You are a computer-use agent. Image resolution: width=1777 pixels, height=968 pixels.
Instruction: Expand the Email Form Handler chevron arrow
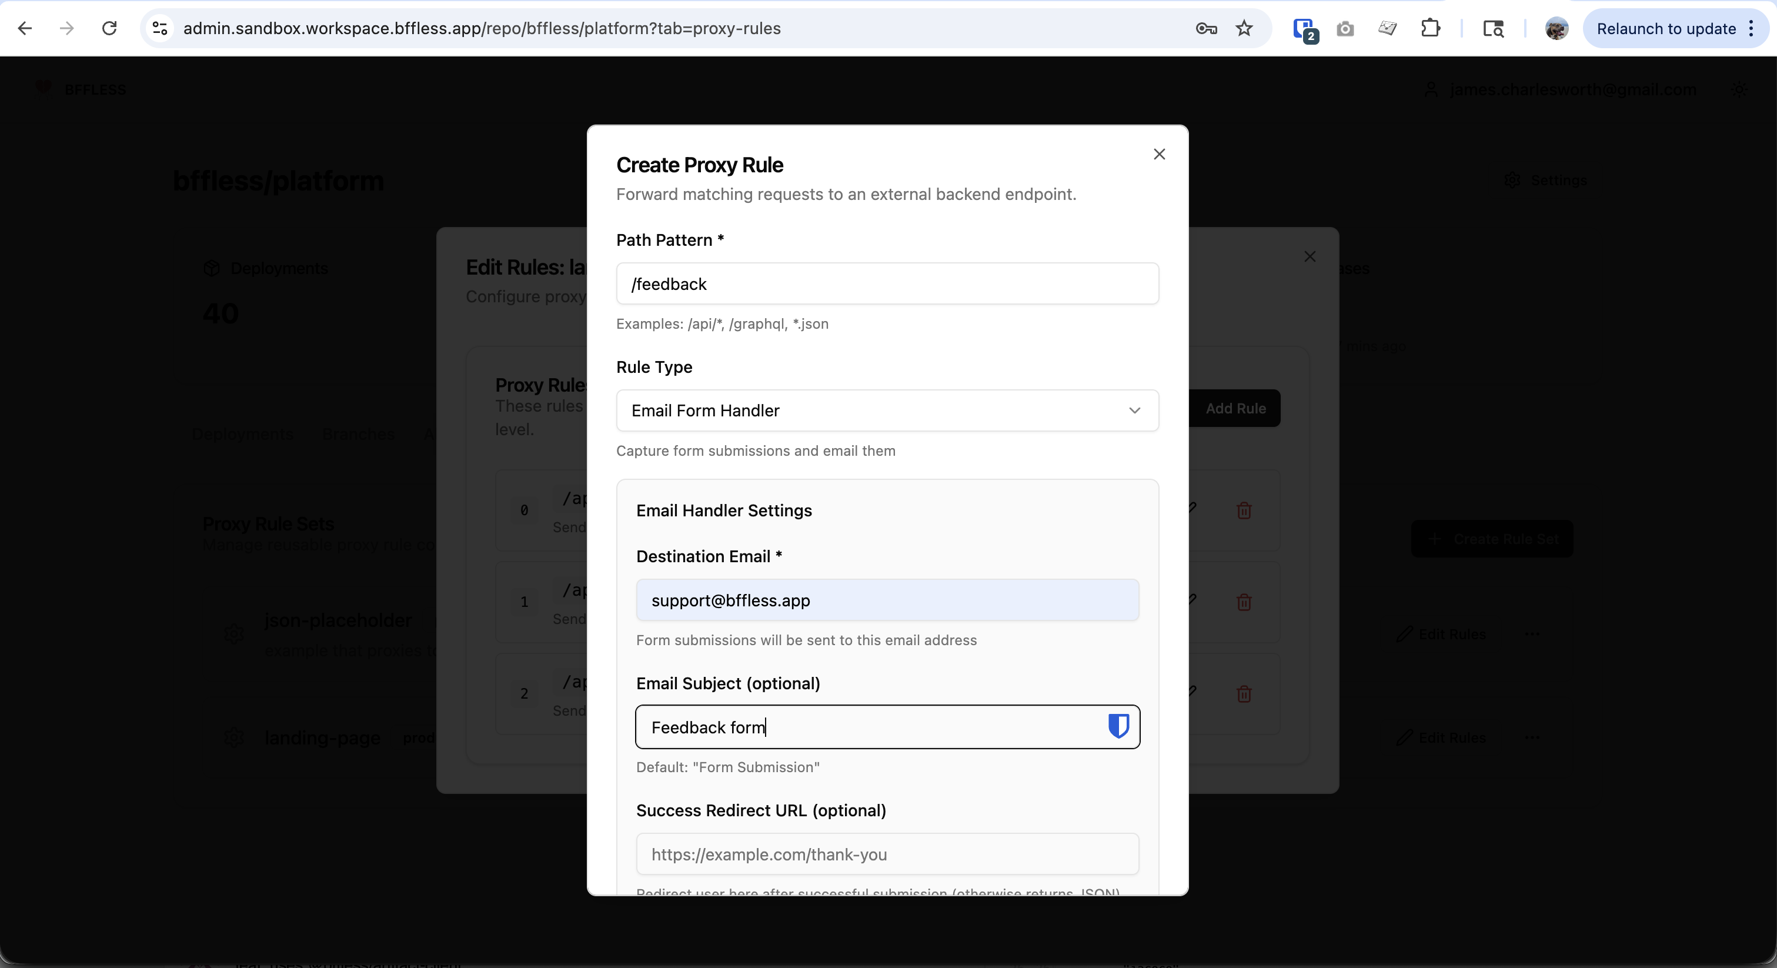[1134, 410]
